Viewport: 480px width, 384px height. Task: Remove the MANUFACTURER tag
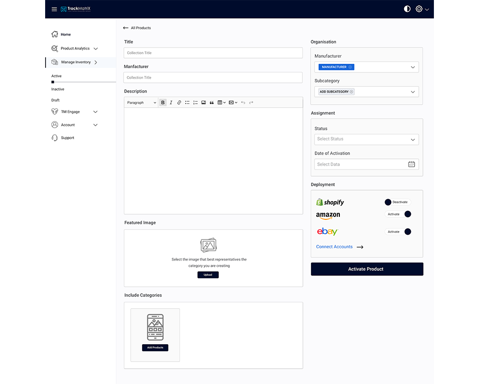click(350, 67)
